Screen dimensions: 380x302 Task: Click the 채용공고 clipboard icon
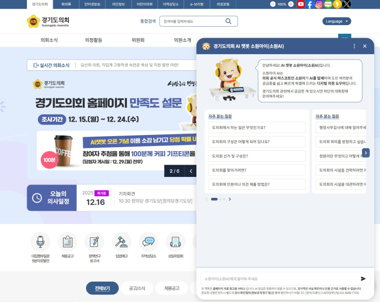pos(67,242)
